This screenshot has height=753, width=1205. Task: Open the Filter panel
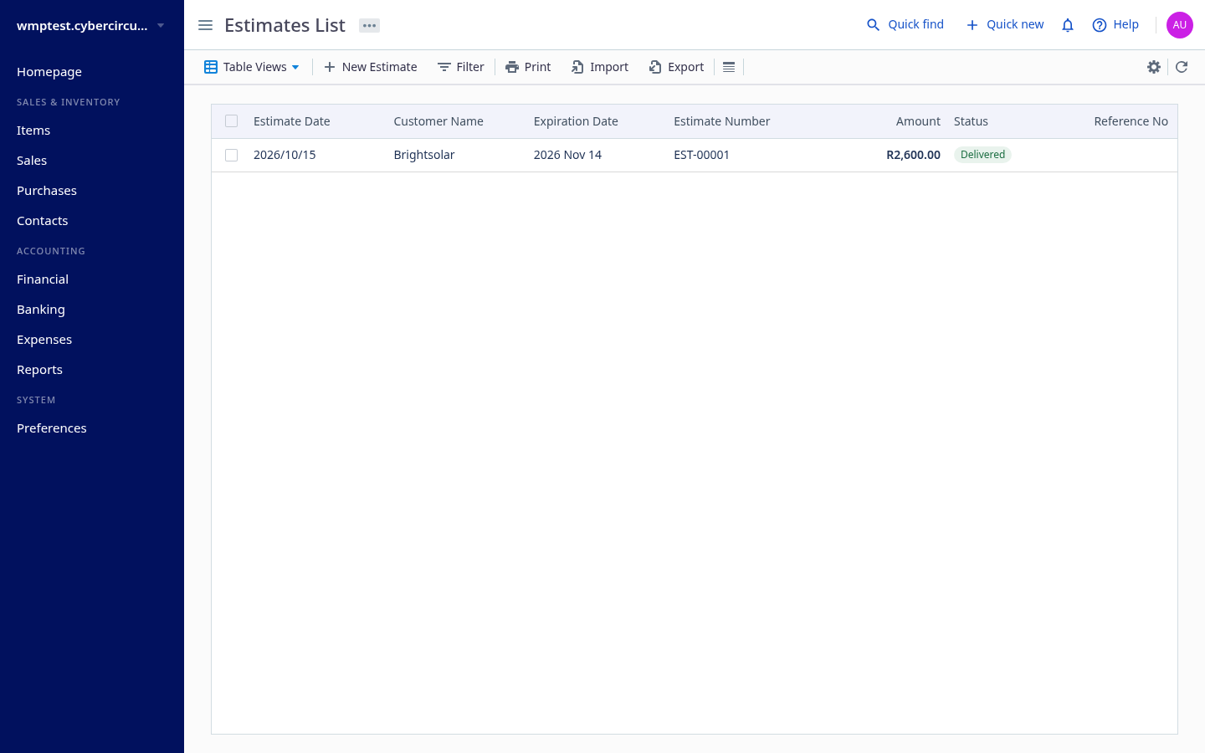461,67
